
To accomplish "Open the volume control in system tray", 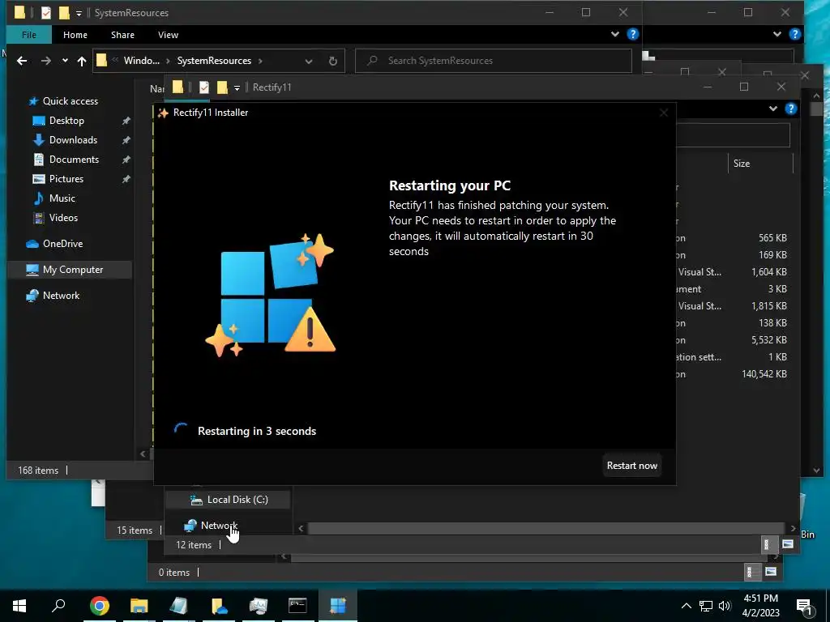I will pyautogui.click(x=725, y=606).
